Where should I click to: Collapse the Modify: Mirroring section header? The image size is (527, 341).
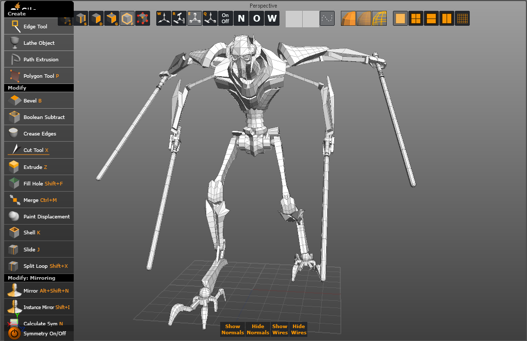pyautogui.click(x=39, y=278)
